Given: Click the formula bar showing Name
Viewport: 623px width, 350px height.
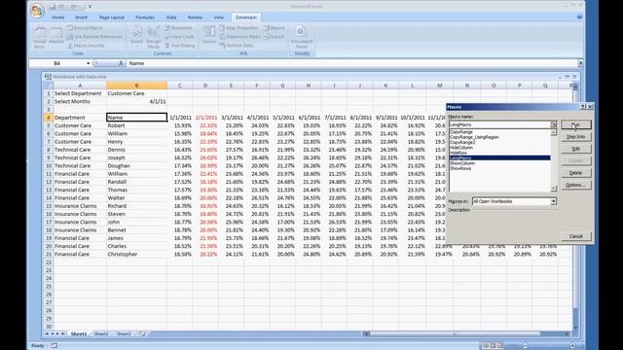Looking at the screenshot, I should pyautogui.click(x=352, y=63).
